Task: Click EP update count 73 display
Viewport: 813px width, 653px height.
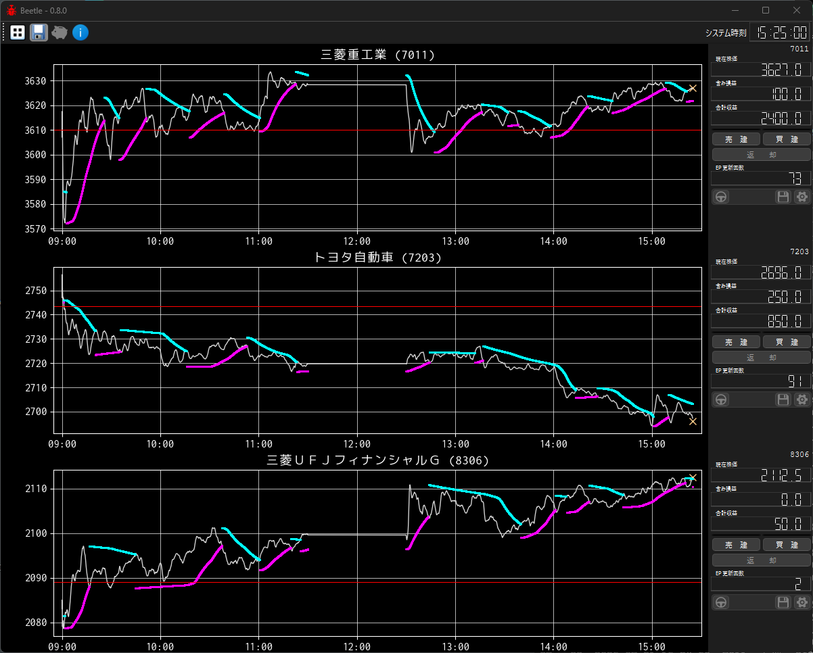Action: (761, 178)
